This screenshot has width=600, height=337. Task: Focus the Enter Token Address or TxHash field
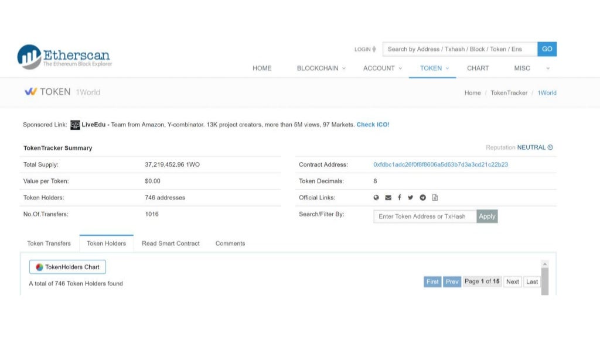425,216
